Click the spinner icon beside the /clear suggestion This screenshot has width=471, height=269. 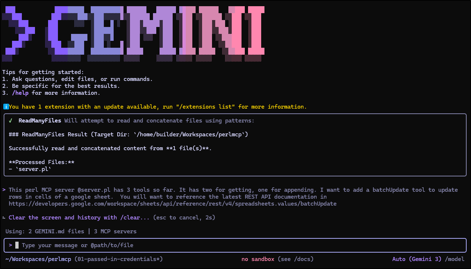click(4, 218)
